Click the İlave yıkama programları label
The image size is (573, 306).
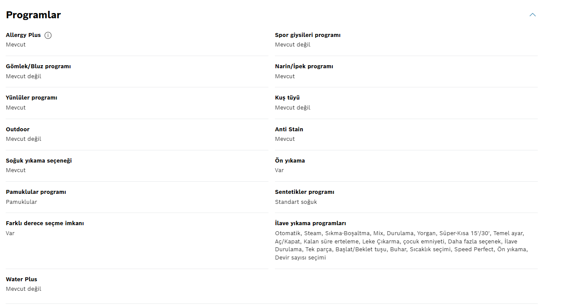[310, 223]
